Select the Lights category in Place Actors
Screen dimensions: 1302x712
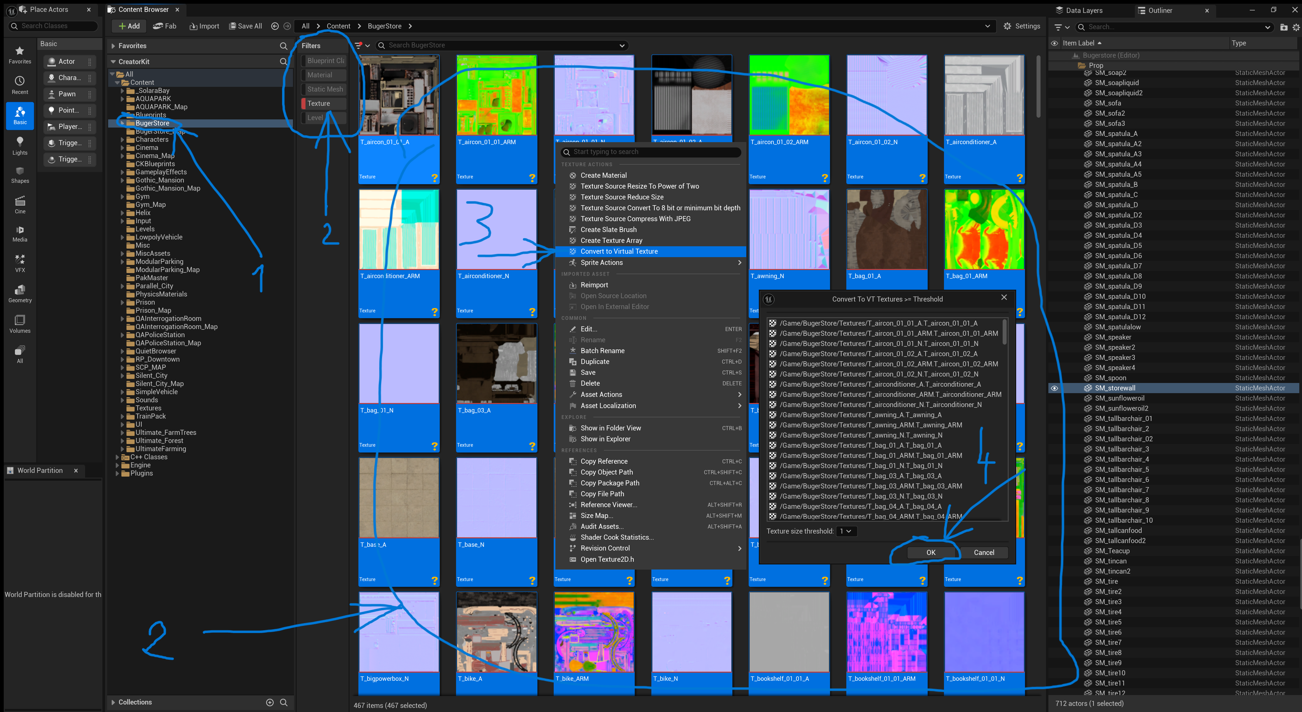point(20,147)
